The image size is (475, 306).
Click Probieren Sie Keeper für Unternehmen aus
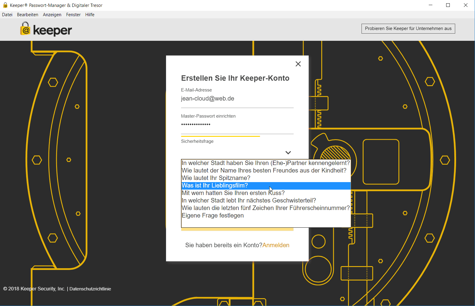(x=408, y=28)
